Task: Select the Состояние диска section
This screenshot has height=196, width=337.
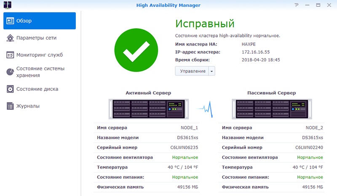Action: tap(40, 89)
